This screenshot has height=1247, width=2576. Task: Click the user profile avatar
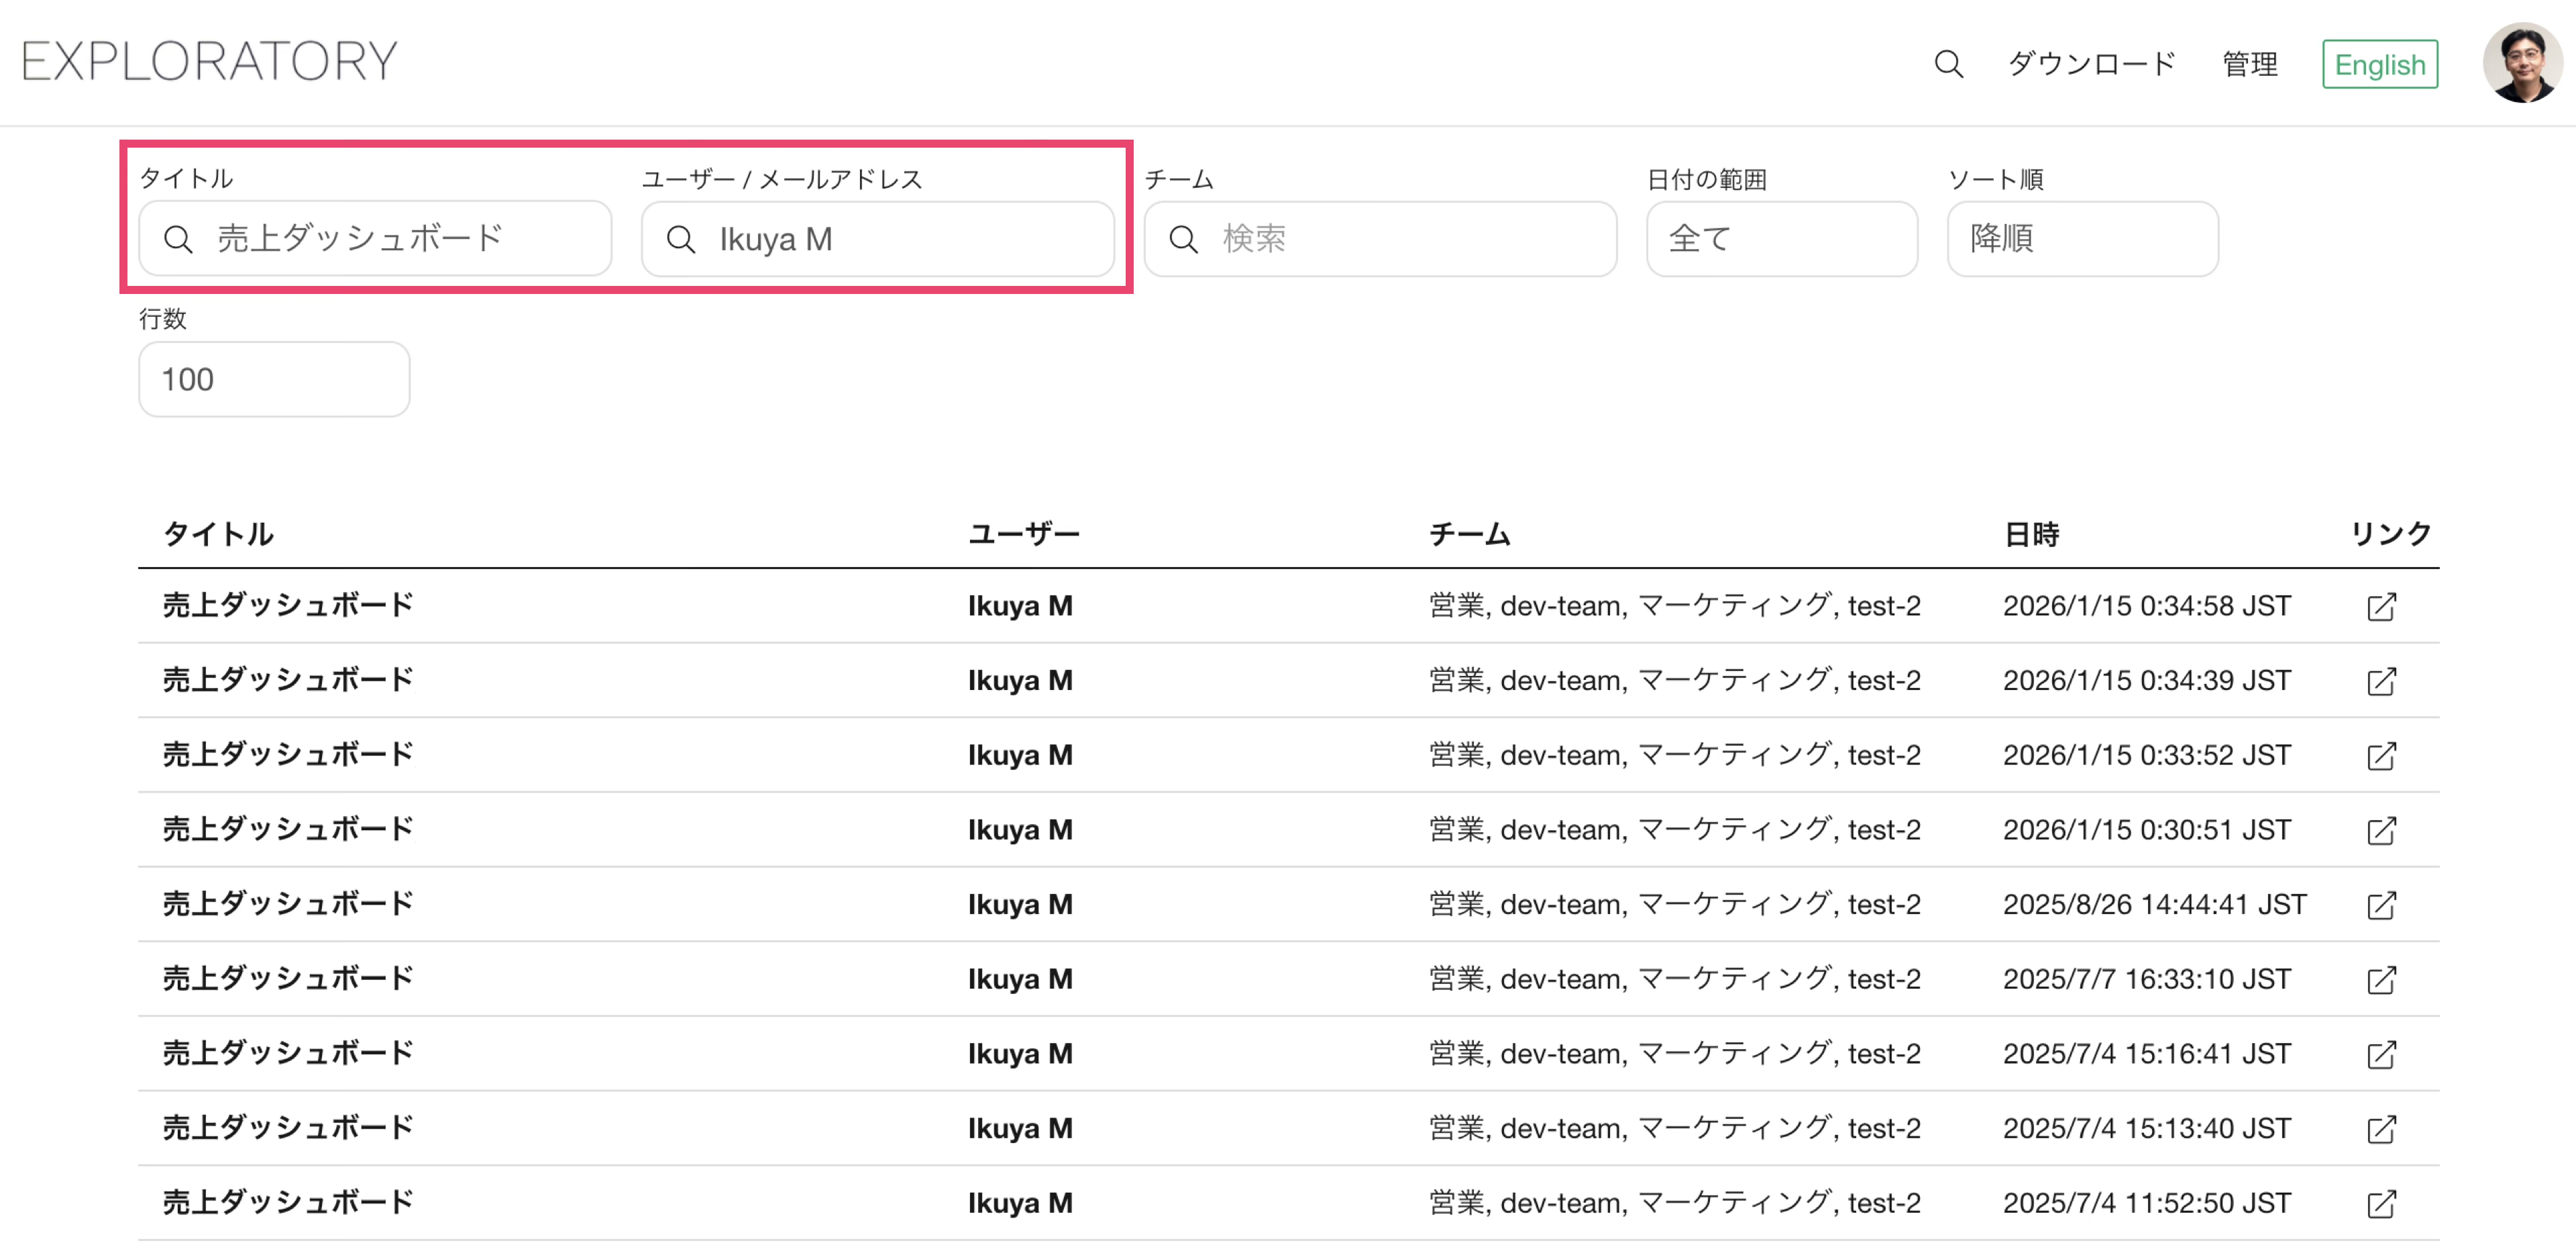pyautogui.click(x=2522, y=63)
